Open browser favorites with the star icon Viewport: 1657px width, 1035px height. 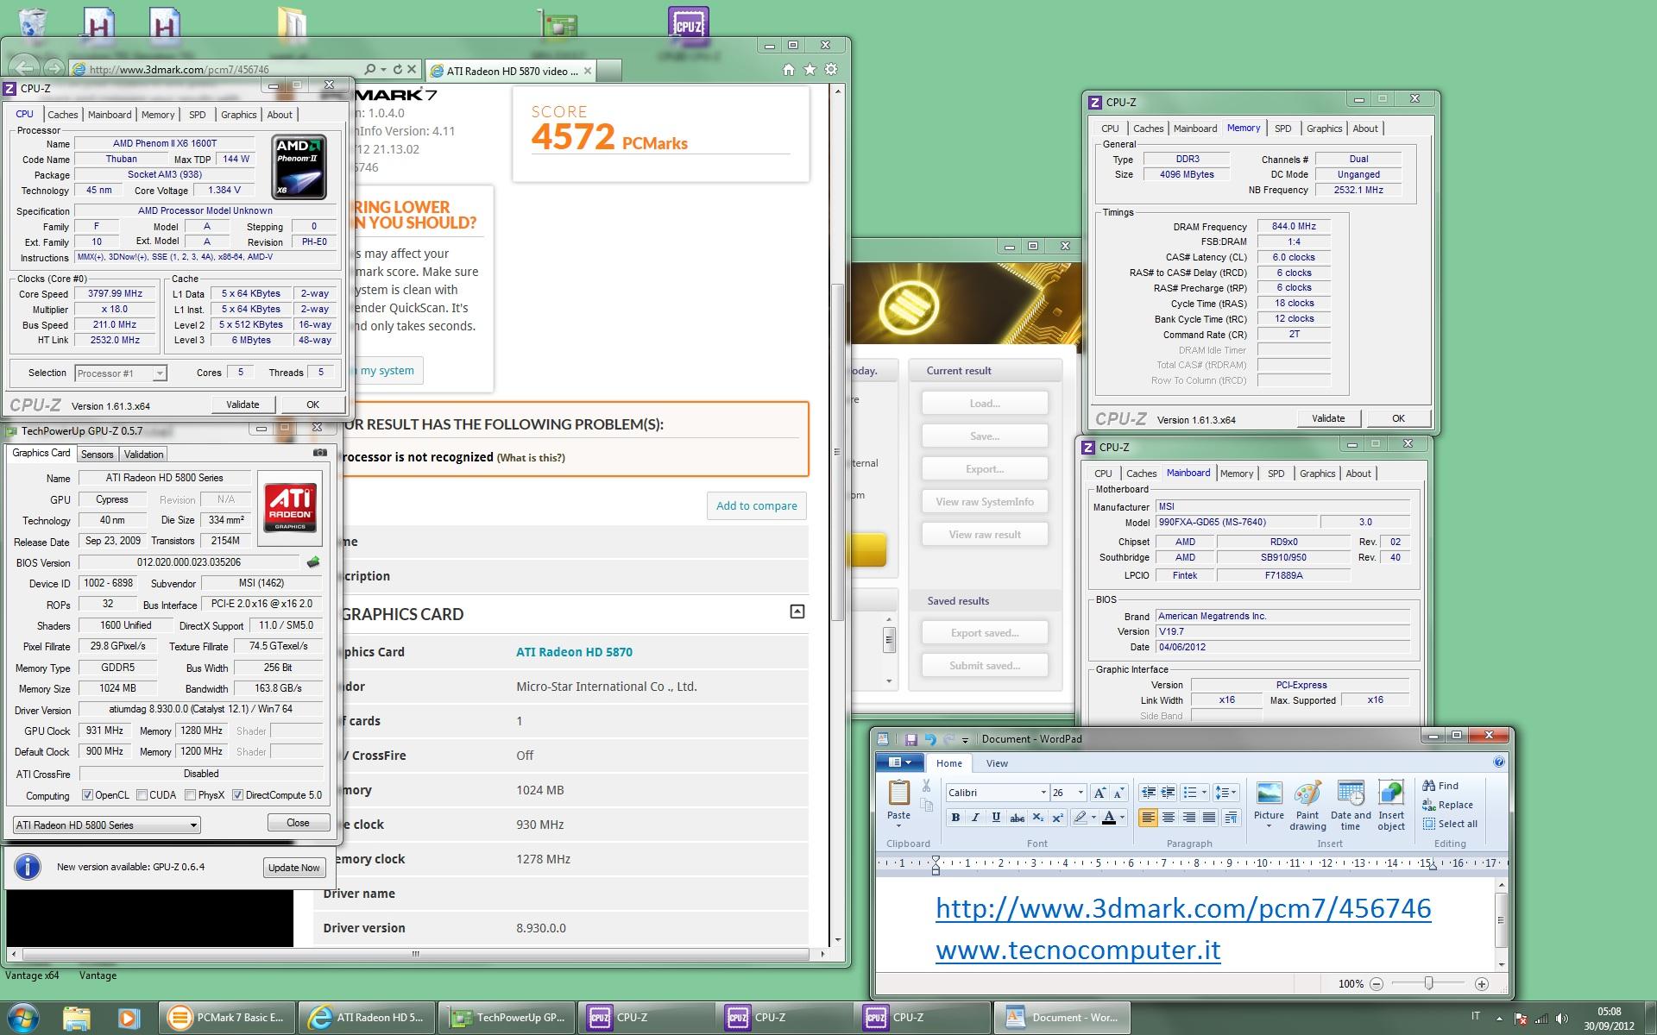(x=810, y=70)
